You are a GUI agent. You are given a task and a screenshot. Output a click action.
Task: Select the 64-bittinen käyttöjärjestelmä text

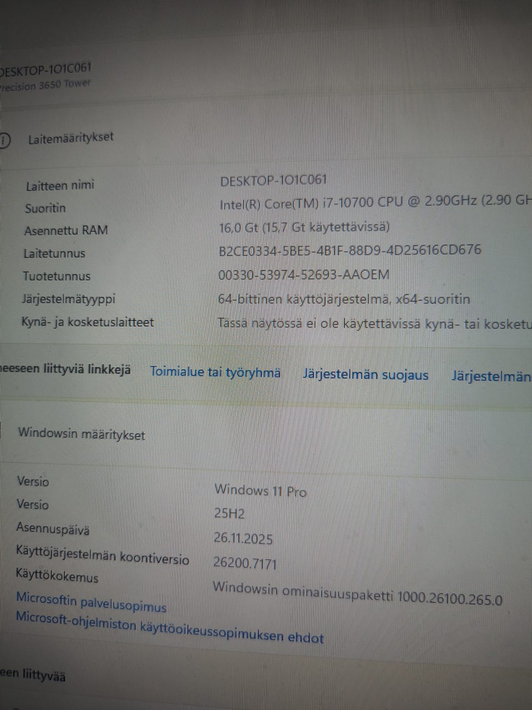pos(344,300)
